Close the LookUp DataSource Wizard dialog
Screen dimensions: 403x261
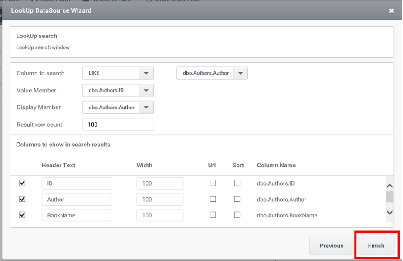[391, 10]
